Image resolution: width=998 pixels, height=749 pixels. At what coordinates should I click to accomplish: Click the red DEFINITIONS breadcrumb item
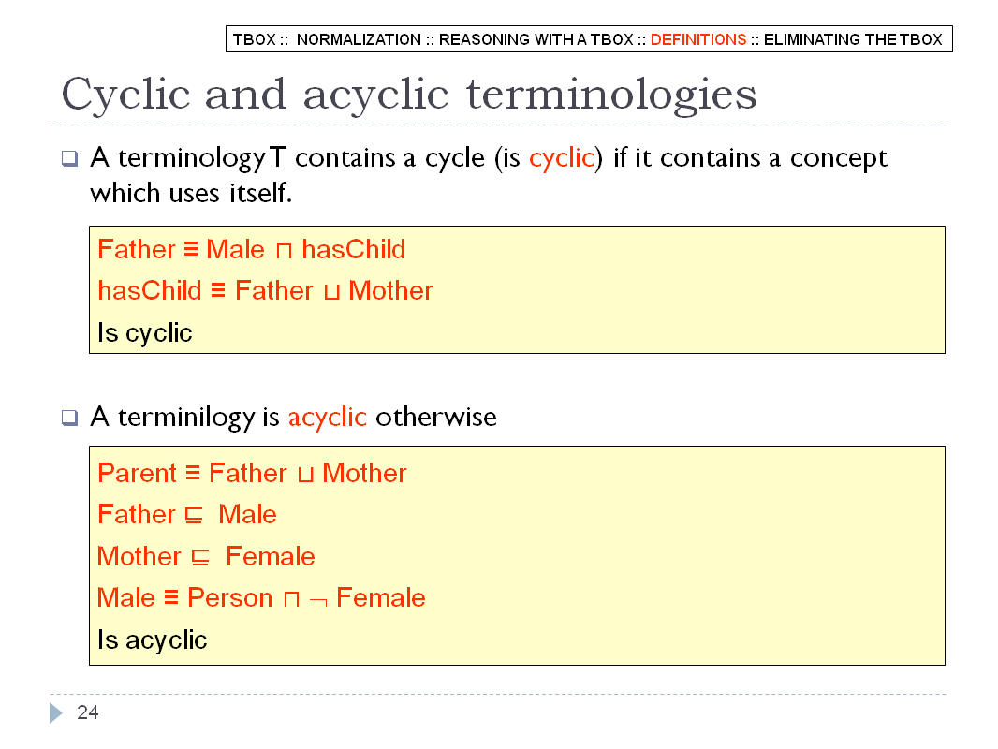pos(698,39)
